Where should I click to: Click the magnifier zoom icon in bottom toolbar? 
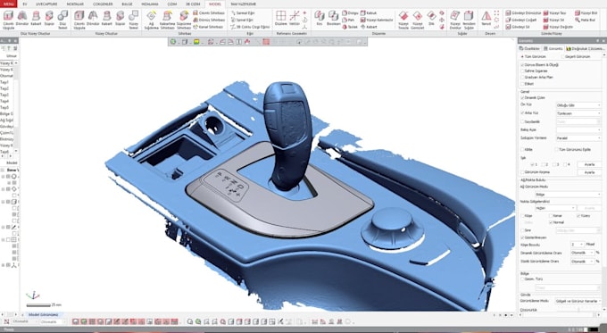tap(189, 321)
